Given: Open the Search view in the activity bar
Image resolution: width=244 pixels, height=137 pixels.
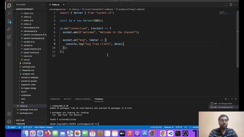Looking at the screenshot, I should point(9,13).
